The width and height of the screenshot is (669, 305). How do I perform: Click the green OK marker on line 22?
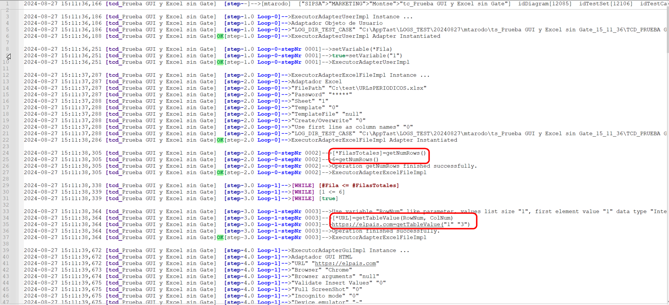tap(220, 140)
